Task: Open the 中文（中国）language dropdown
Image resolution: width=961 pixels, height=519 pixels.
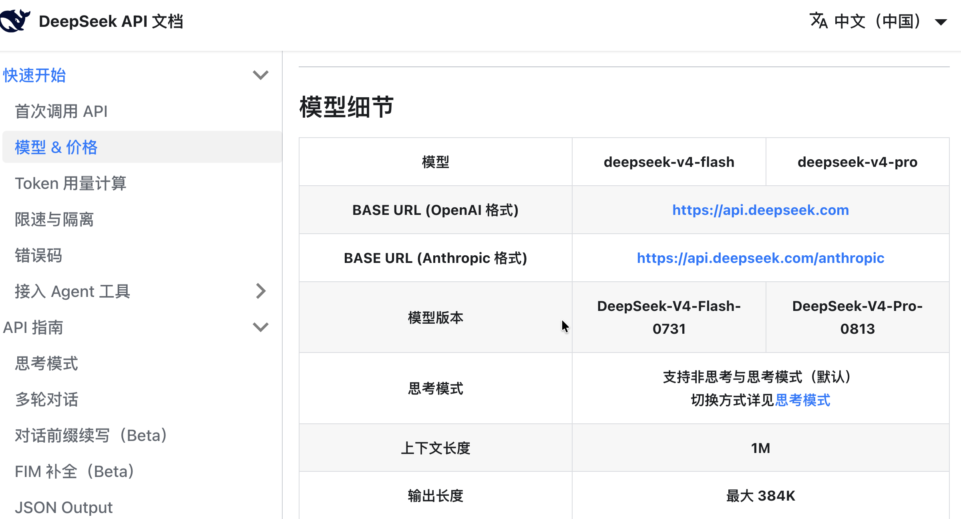Action: [879, 21]
